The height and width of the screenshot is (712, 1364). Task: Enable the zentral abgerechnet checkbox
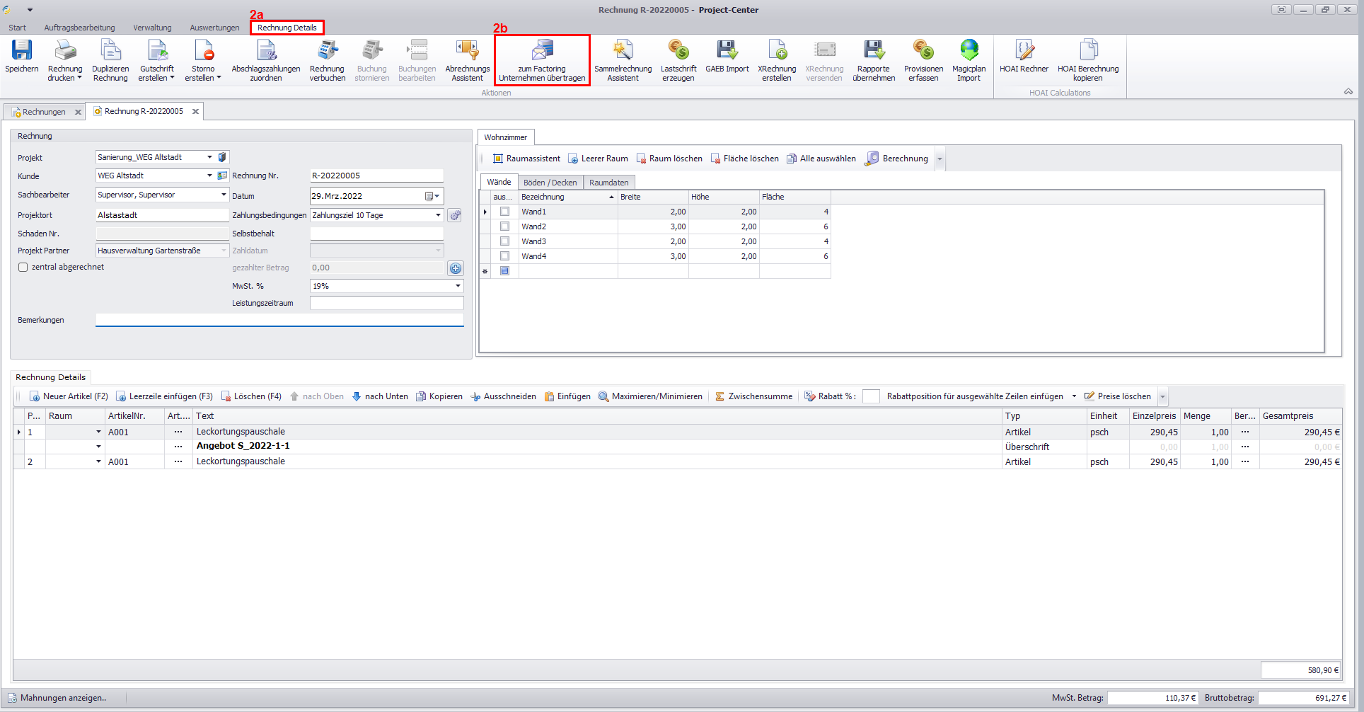click(23, 268)
